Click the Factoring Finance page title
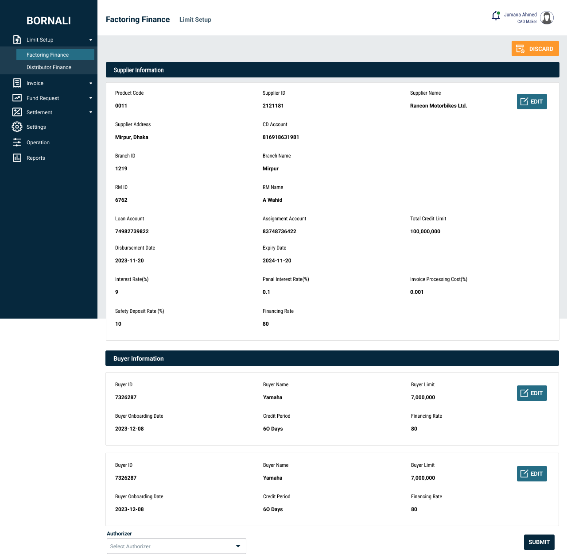The height and width of the screenshot is (554, 567). [x=138, y=19]
